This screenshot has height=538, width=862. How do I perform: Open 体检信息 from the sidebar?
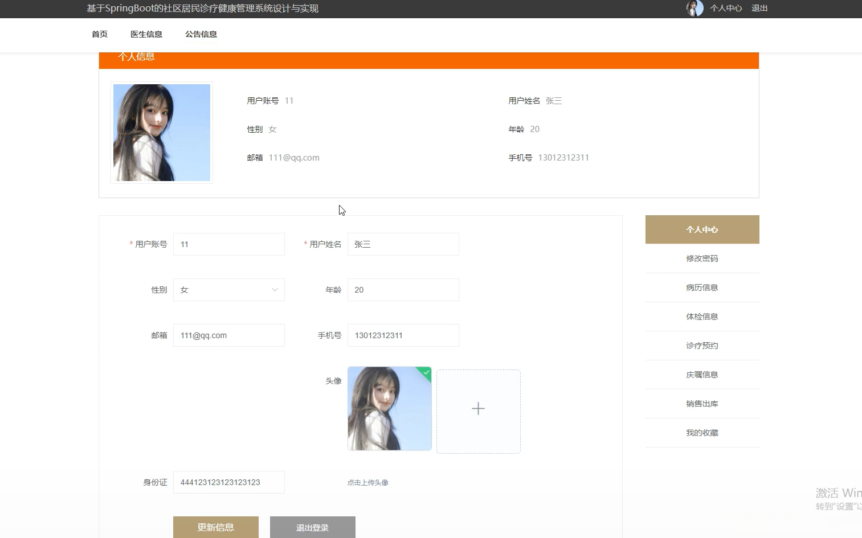tap(702, 316)
